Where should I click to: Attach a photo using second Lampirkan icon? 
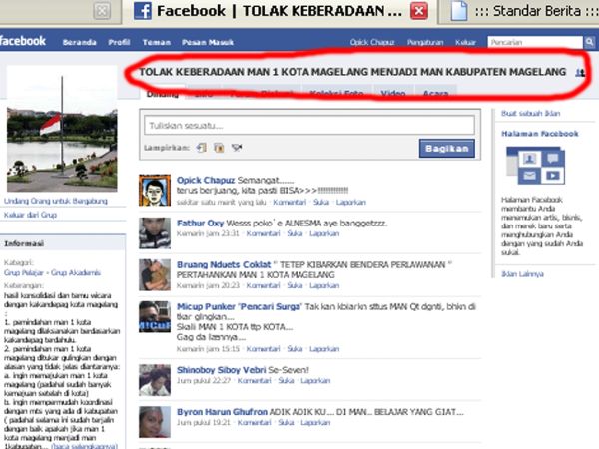coord(219,148)
